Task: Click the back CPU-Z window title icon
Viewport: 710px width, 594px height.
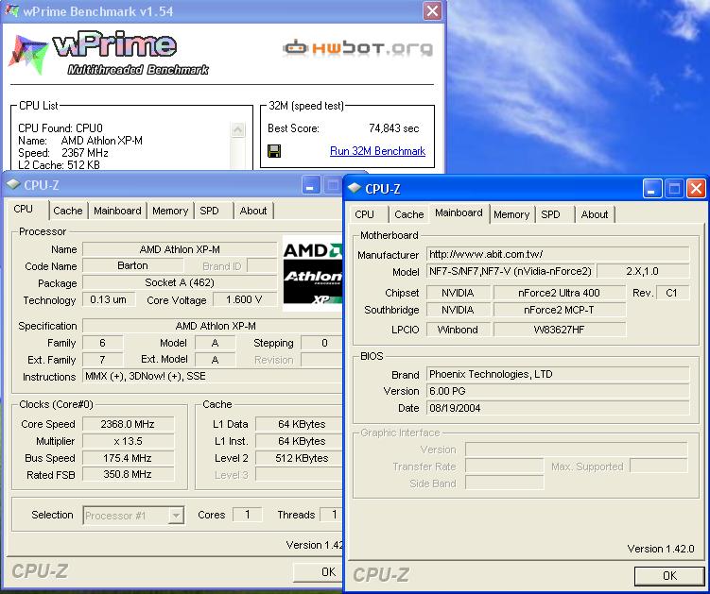Action: point(13,184)
